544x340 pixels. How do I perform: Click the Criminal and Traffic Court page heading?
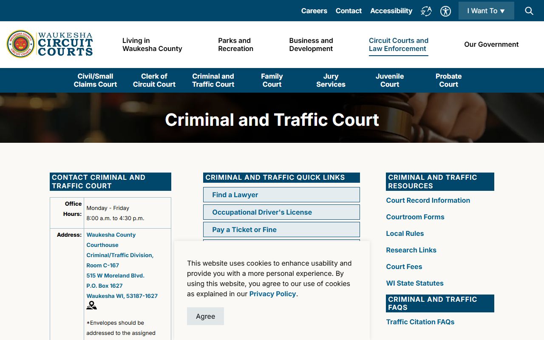click(272, 119)
